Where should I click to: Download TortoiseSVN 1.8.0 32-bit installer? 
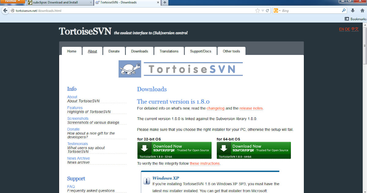coord(174,150)
